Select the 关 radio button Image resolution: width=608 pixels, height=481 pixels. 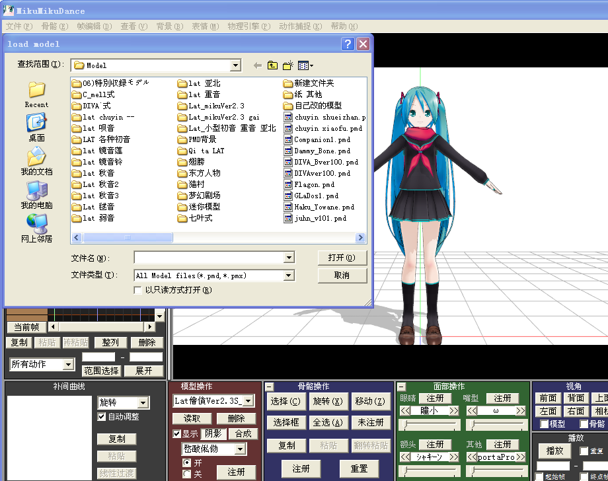click(187, 474)
